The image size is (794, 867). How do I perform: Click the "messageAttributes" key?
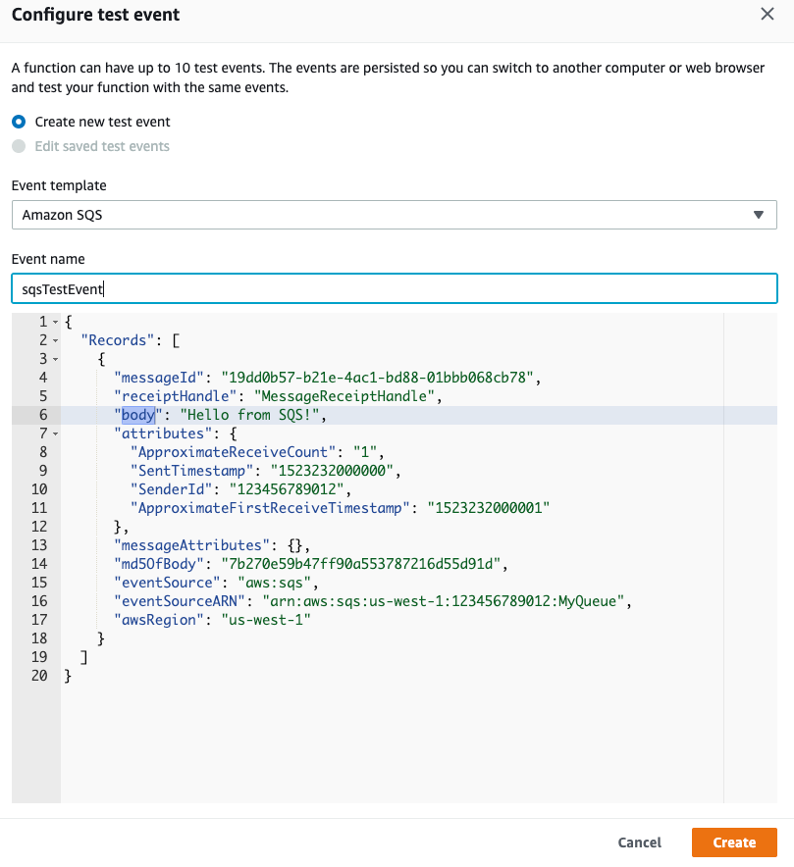[x=192, y=545]
